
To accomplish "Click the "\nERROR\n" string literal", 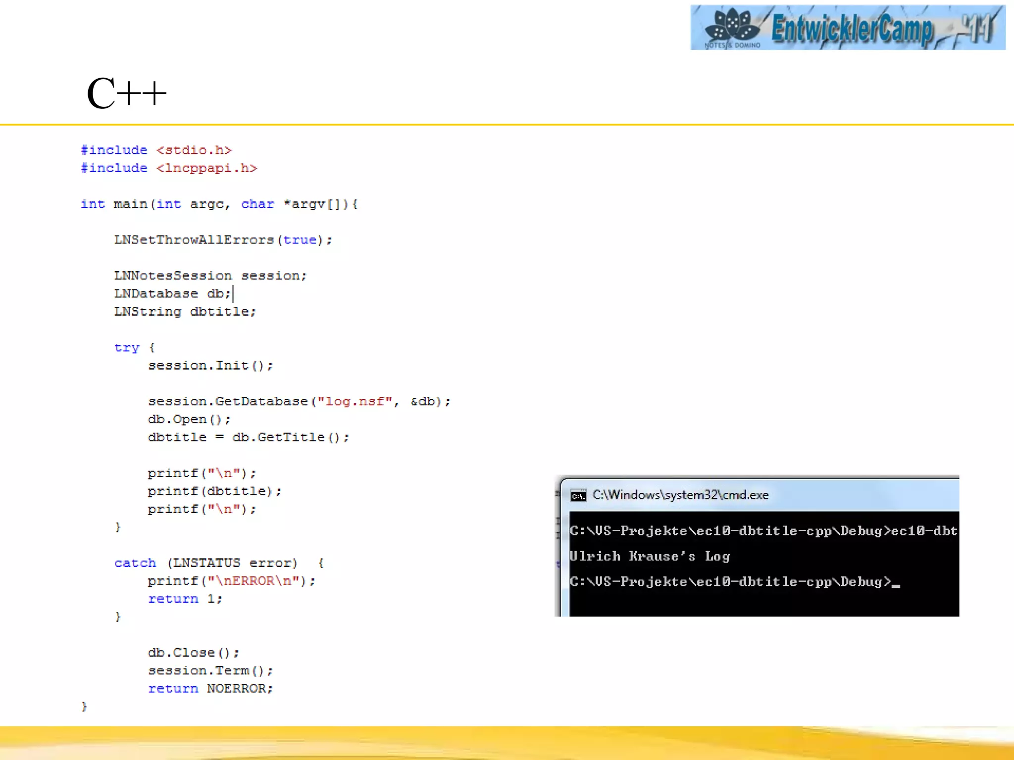I will coord(253,581).
